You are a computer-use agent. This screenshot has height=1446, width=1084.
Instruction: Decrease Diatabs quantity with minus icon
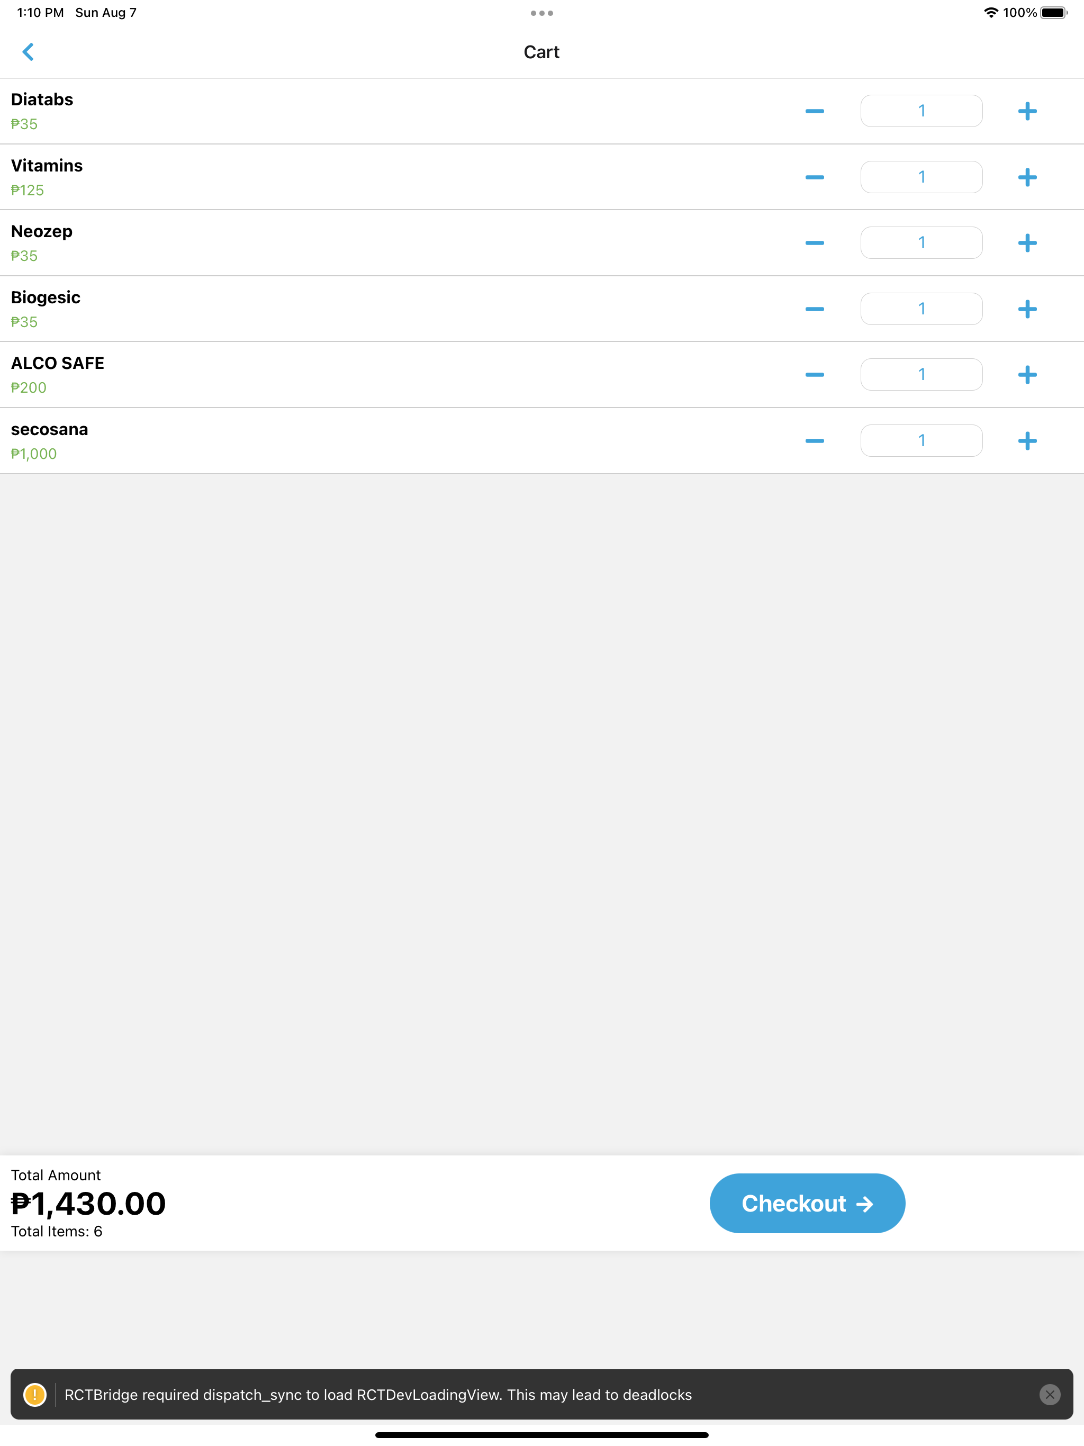point(815,111)
